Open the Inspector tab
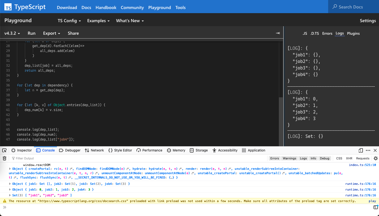 pos(22,150)
